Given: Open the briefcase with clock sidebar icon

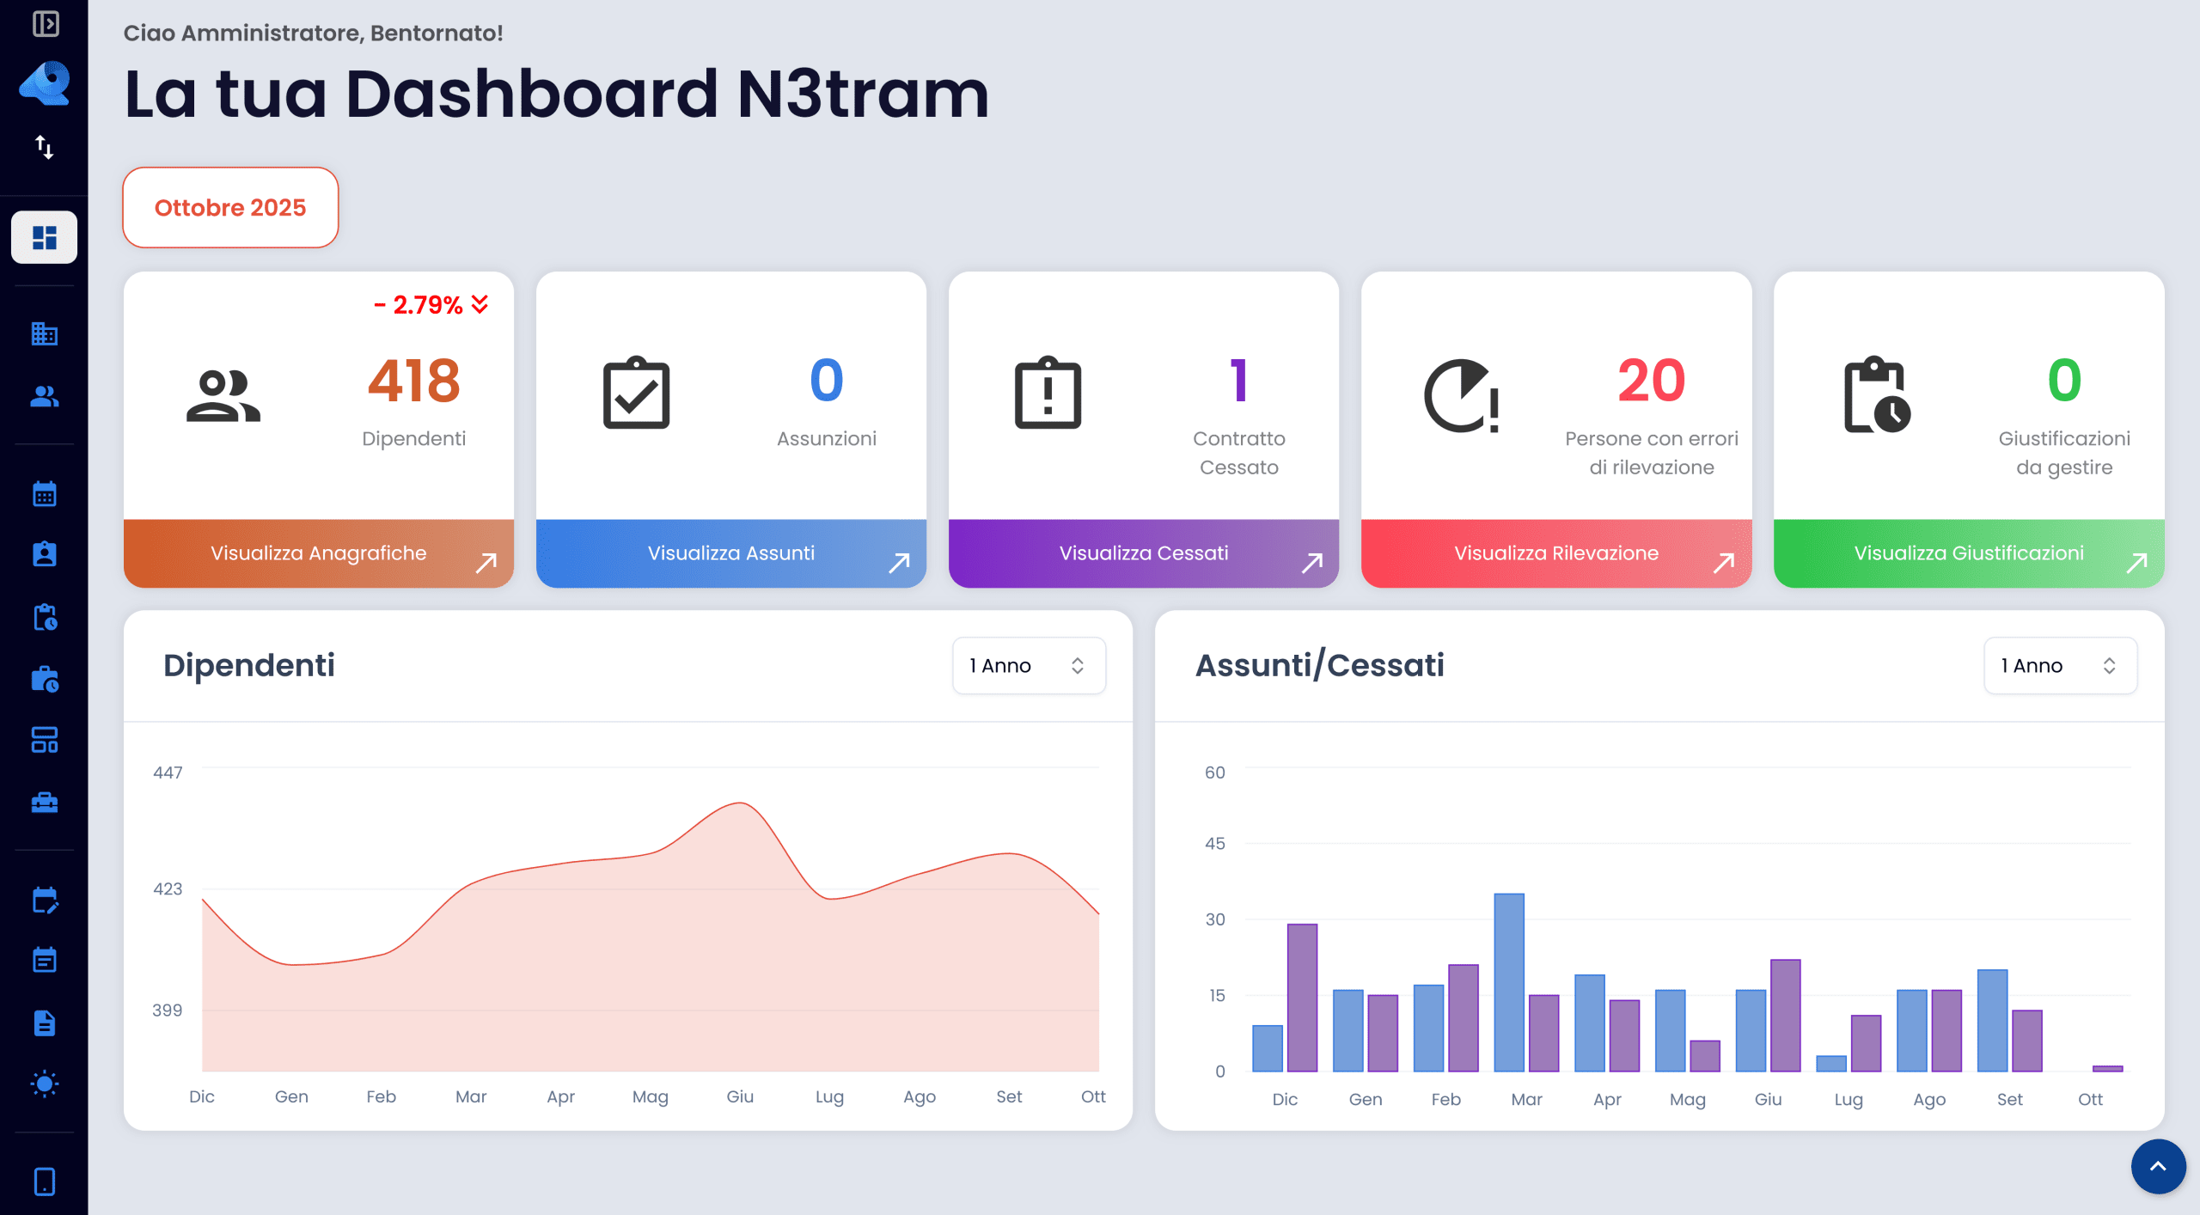Looking at the screenshot, I should click(45, 679).
